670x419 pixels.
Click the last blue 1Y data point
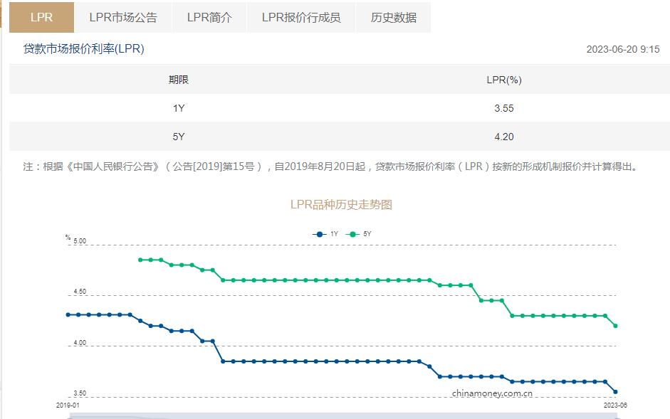(x=615, y=392)
